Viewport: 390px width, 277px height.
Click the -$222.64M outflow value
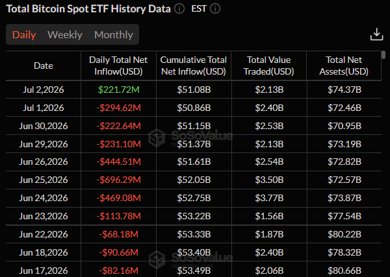pos(119,126)
